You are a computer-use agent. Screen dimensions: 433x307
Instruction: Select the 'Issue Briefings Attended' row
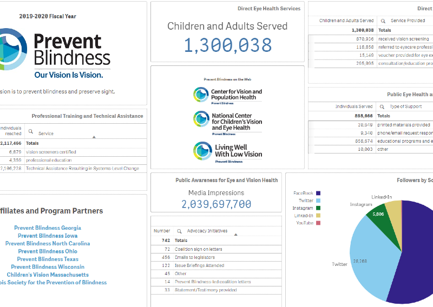pyautogui.click(x=216, y=265)
